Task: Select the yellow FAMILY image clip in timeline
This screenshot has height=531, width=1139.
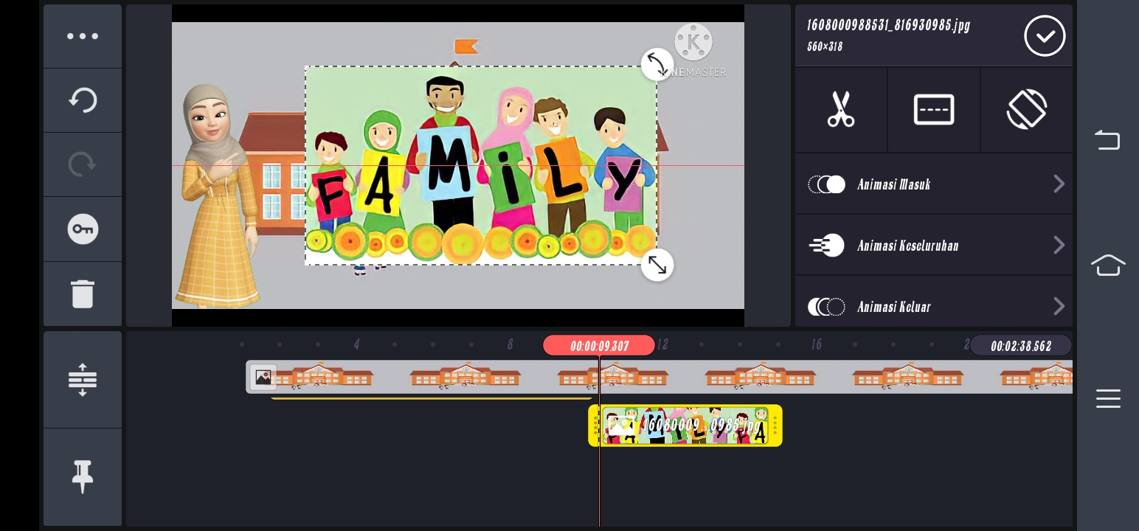Action: [686, 426]
